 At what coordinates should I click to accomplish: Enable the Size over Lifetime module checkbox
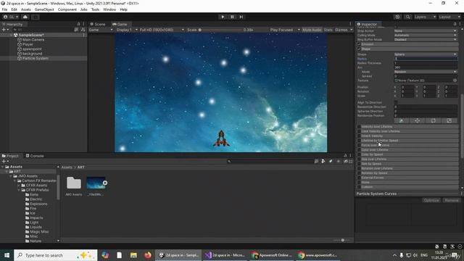tap(359, 159)
